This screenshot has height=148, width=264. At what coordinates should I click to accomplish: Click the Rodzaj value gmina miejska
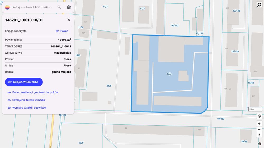click(x=61, y=72)
